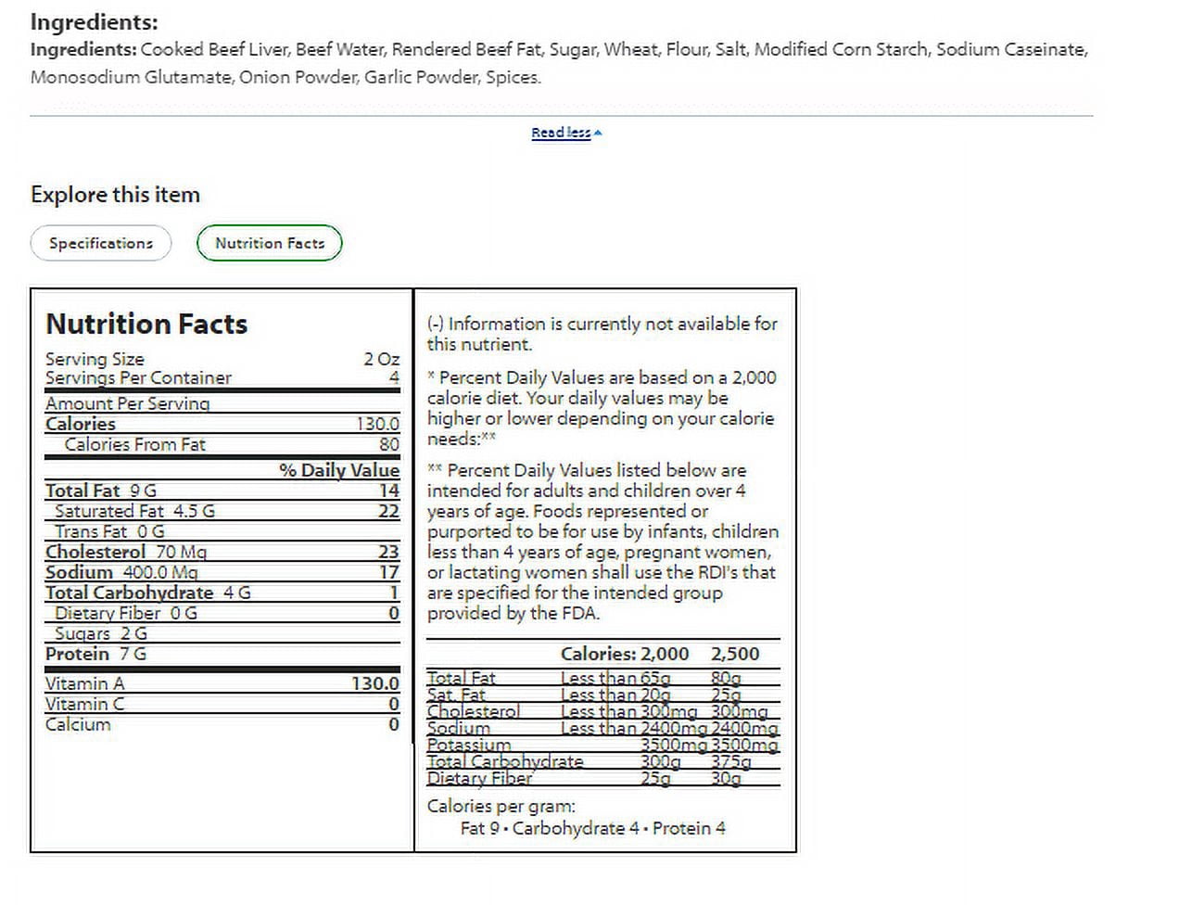1192x905 pixels.
Task: Click the Calories per gram label
Action: [x=501, y=806]
